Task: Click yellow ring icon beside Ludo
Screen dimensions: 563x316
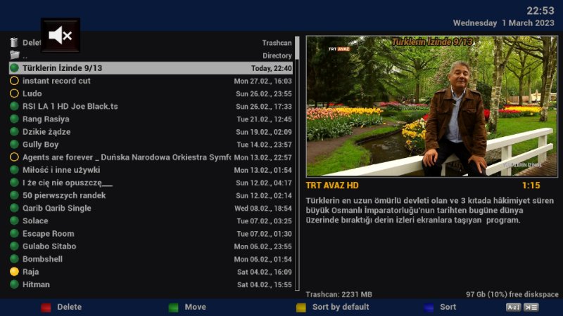Action: (x=14, y=93)
